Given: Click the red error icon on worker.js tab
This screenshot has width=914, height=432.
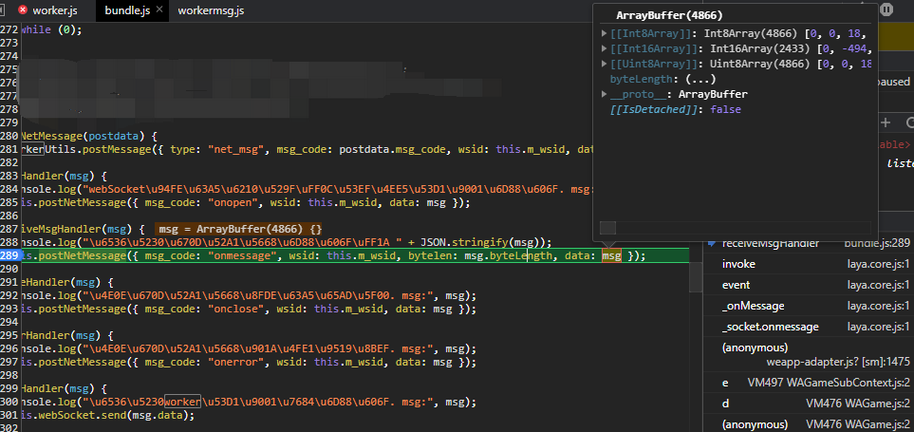Looking at the screenshot, I should point(23,9).
